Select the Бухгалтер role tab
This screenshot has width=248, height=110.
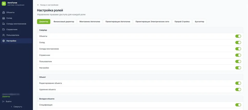point(199,22)
